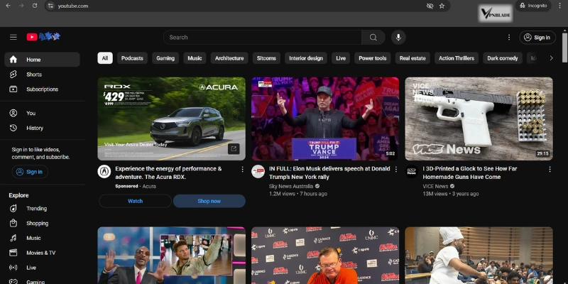Show more category chips with right arrow

pyautogui.click(x=552, y=58)
